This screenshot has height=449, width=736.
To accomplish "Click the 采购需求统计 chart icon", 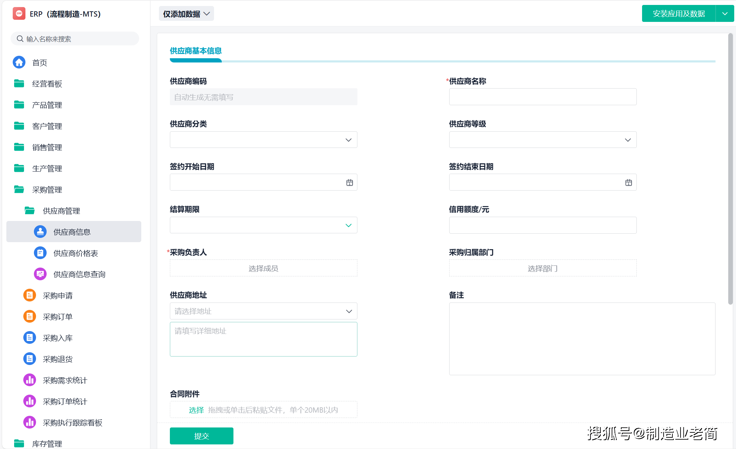I will click(30, 380).
